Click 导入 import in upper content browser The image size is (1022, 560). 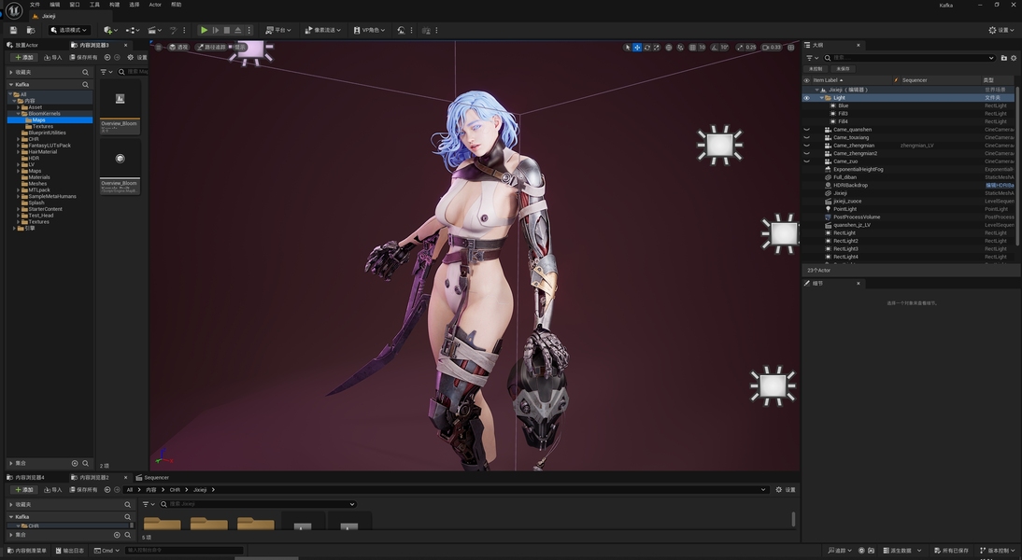pyautogui.click(x=53, y=57)
